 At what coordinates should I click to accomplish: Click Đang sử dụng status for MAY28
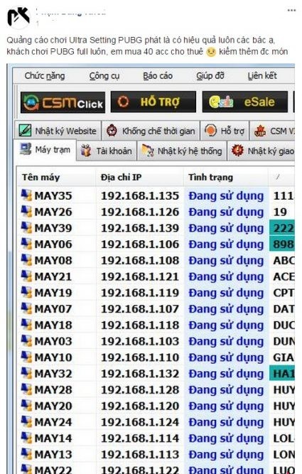[x=226, y=390]
